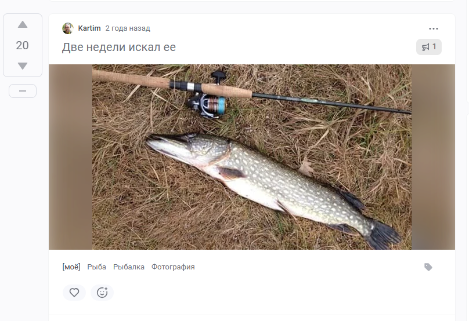Open the "Рыбалка" tag

tap(129, 267)
